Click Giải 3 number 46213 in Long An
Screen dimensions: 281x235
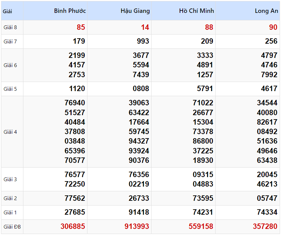coord(267,184)
